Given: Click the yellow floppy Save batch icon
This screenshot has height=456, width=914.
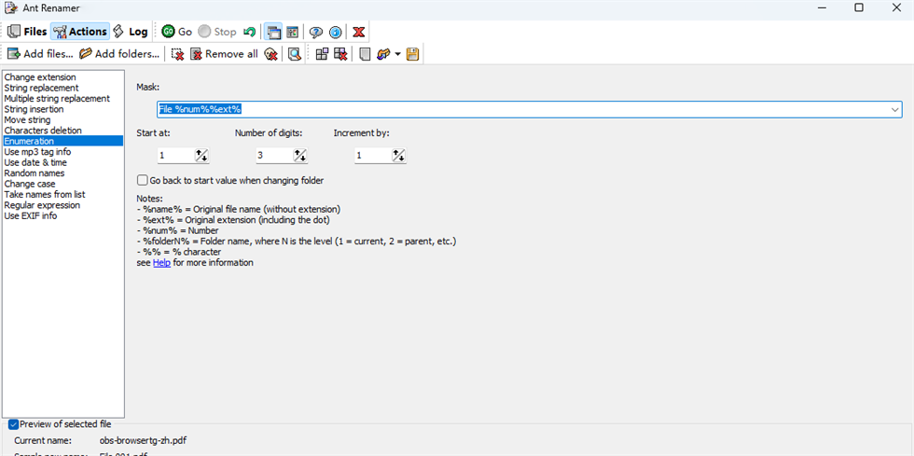Looking at the screenshot, I should click(412, 54).
